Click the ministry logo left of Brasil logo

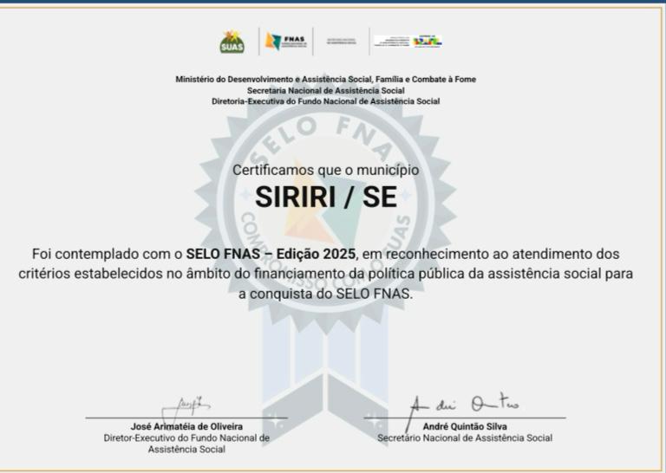392,41
